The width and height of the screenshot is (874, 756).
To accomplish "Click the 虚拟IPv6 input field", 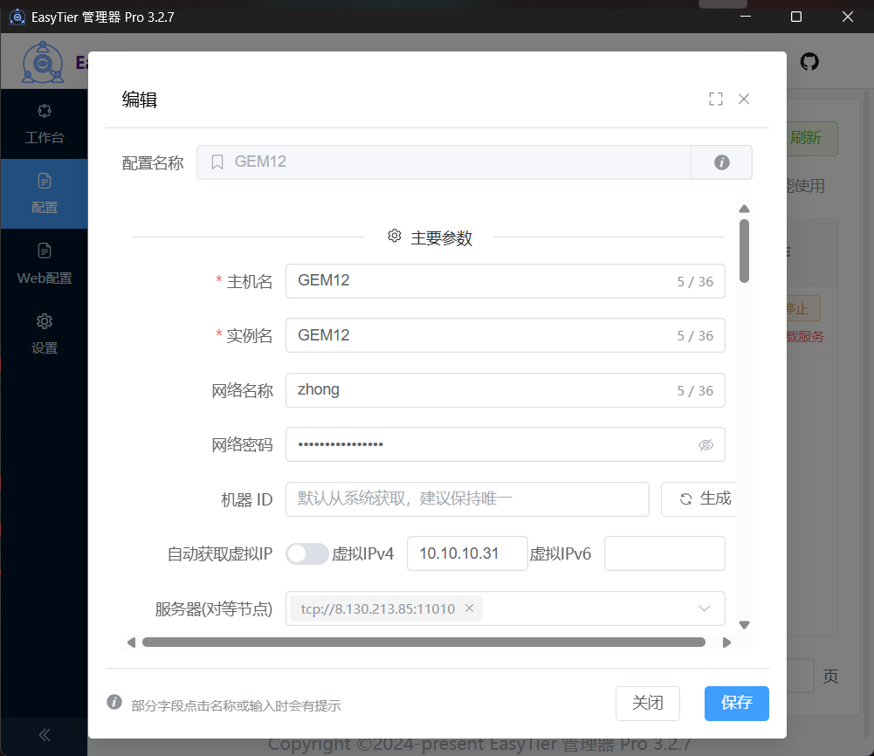I will [x=664, y=553].
